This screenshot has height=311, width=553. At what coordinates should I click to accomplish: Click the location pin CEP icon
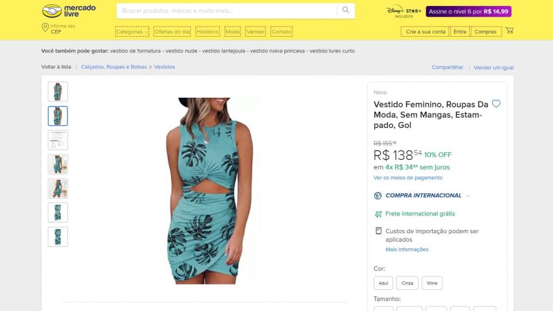(x=45, y=27)
